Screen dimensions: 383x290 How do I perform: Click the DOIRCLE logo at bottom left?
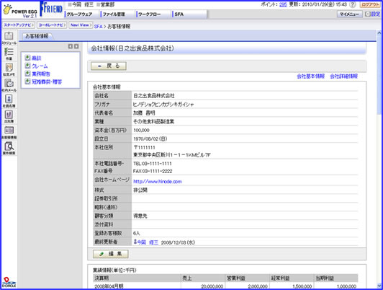tap(9, 282)
